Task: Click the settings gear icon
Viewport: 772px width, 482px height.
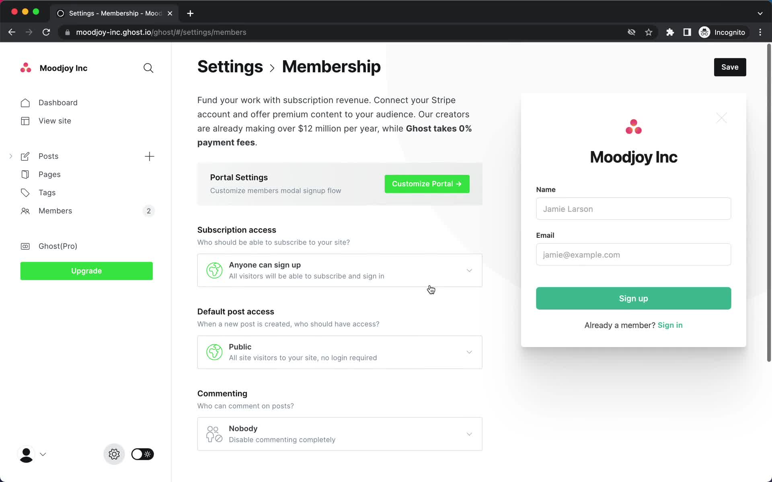Action: pos(114,454)
